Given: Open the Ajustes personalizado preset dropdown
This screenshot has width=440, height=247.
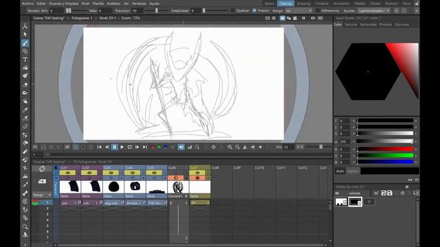Looking at the screenshot, I should click(374, 11).
